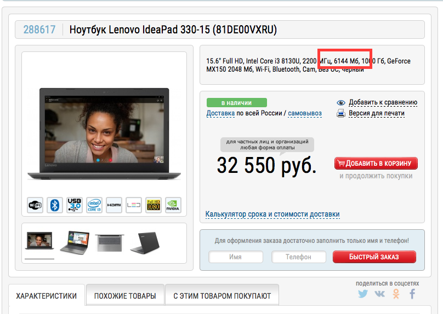Share the page on Facebook

(x=412, y=294)
